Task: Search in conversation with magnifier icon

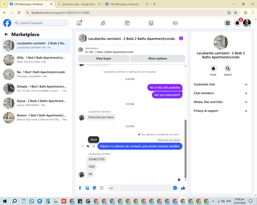Action: coord(228,69)
